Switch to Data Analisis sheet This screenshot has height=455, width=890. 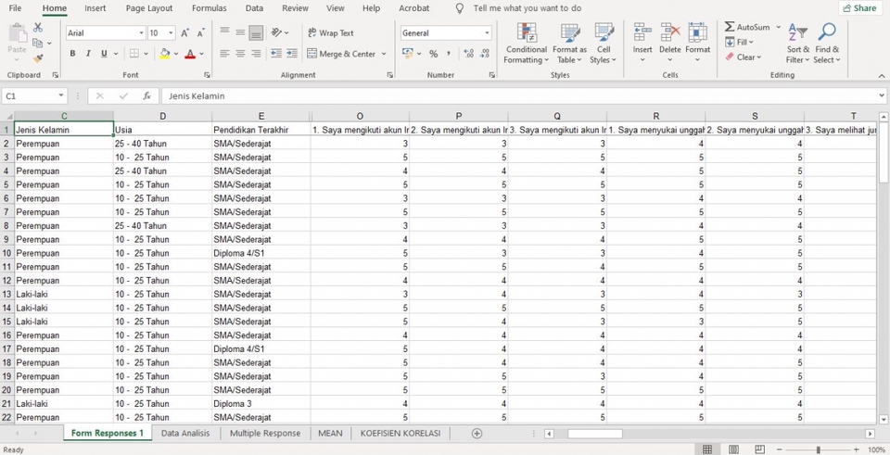pyautogui.click(x=185, y=434)
